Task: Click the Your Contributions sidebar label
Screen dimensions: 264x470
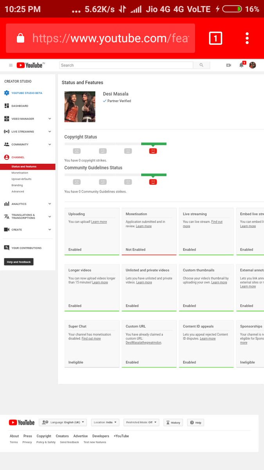Action: click(x=26, y=248)
